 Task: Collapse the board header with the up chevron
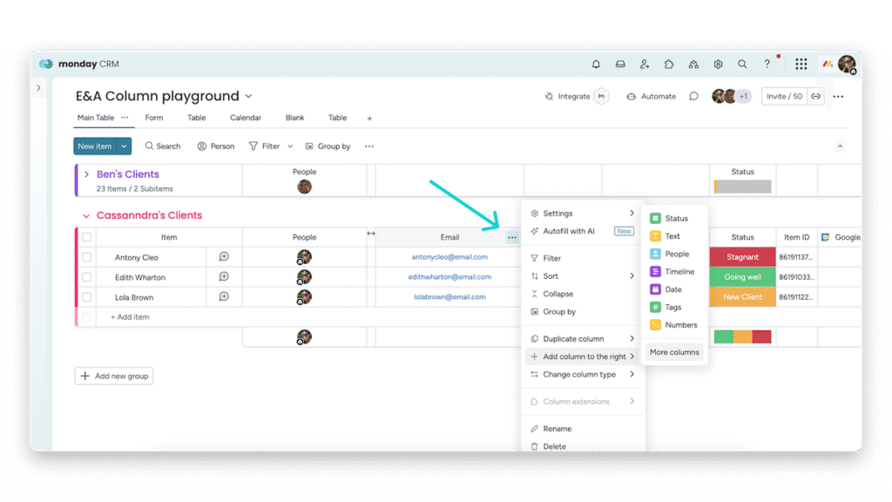pos(840,146)
